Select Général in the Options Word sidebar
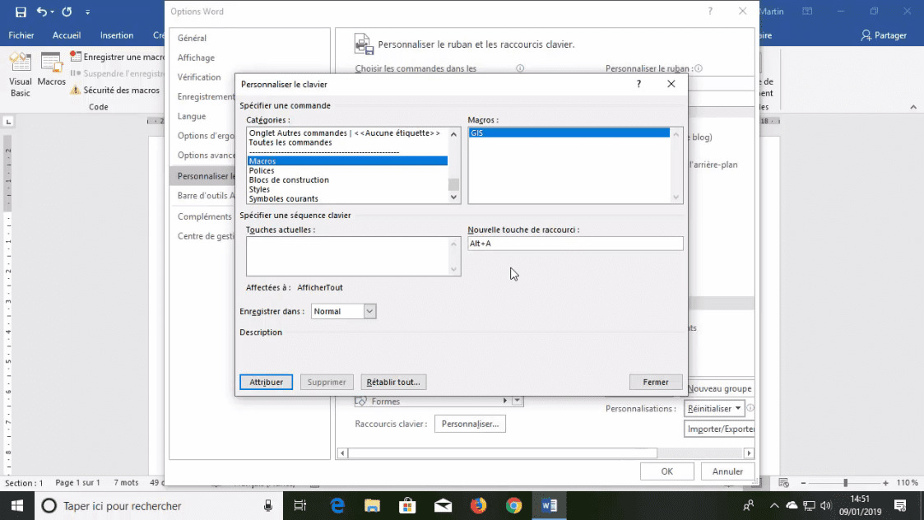This screenshot has height=520, width=924. [192, 39]
